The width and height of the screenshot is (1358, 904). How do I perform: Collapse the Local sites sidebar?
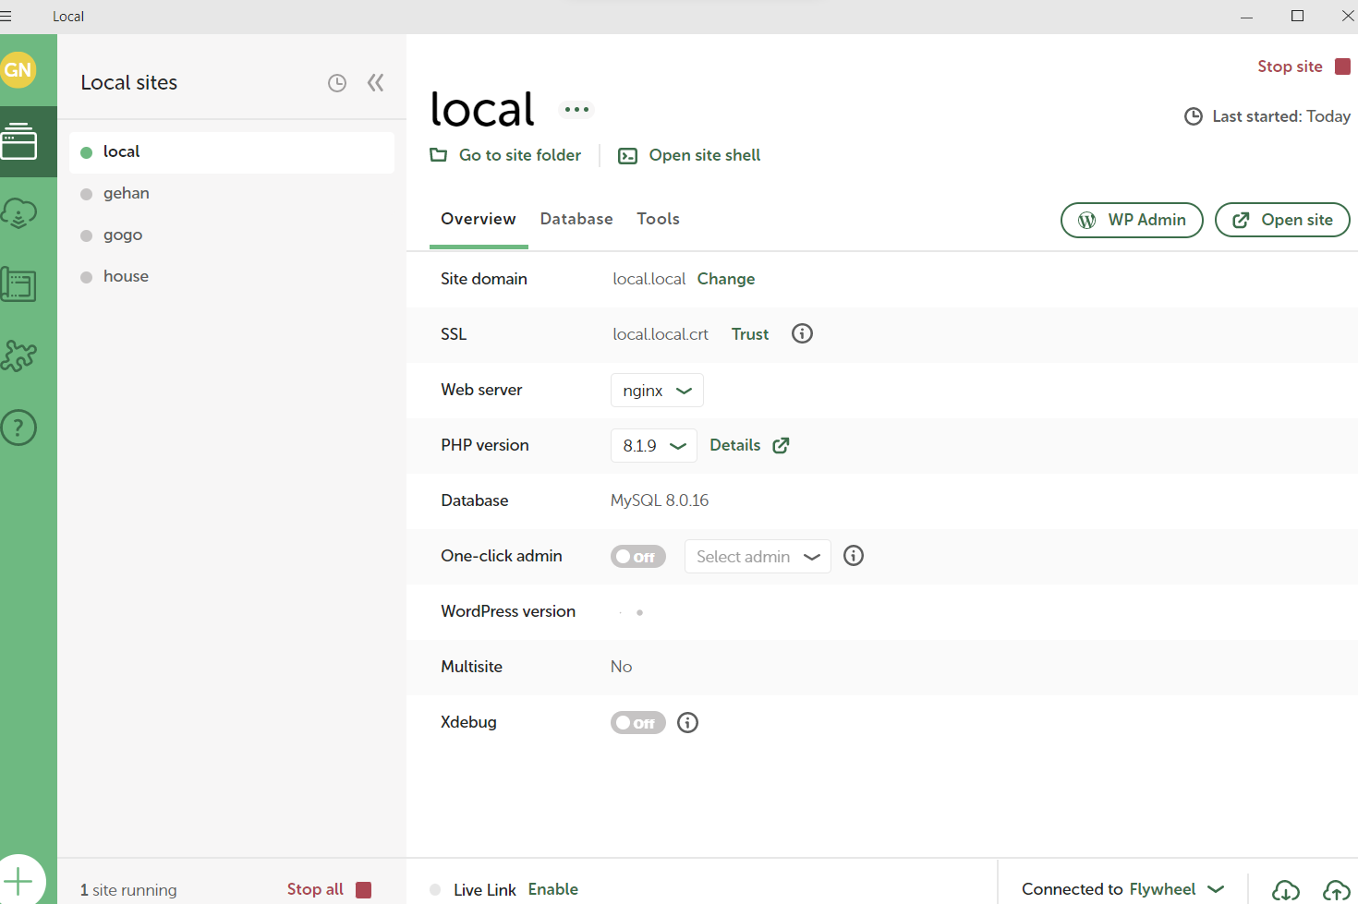pos(375,83)
